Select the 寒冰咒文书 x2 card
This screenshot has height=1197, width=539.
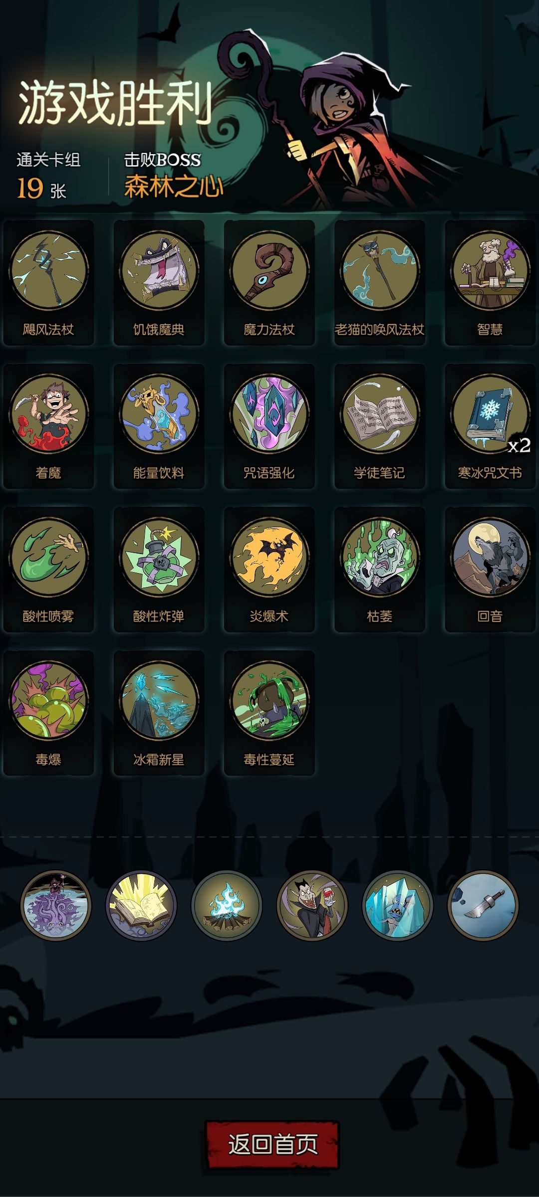click(490, 426)
